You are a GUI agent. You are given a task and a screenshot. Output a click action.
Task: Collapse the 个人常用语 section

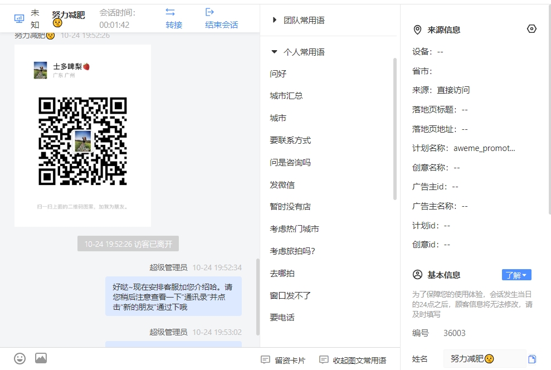[x=275, y=52]
